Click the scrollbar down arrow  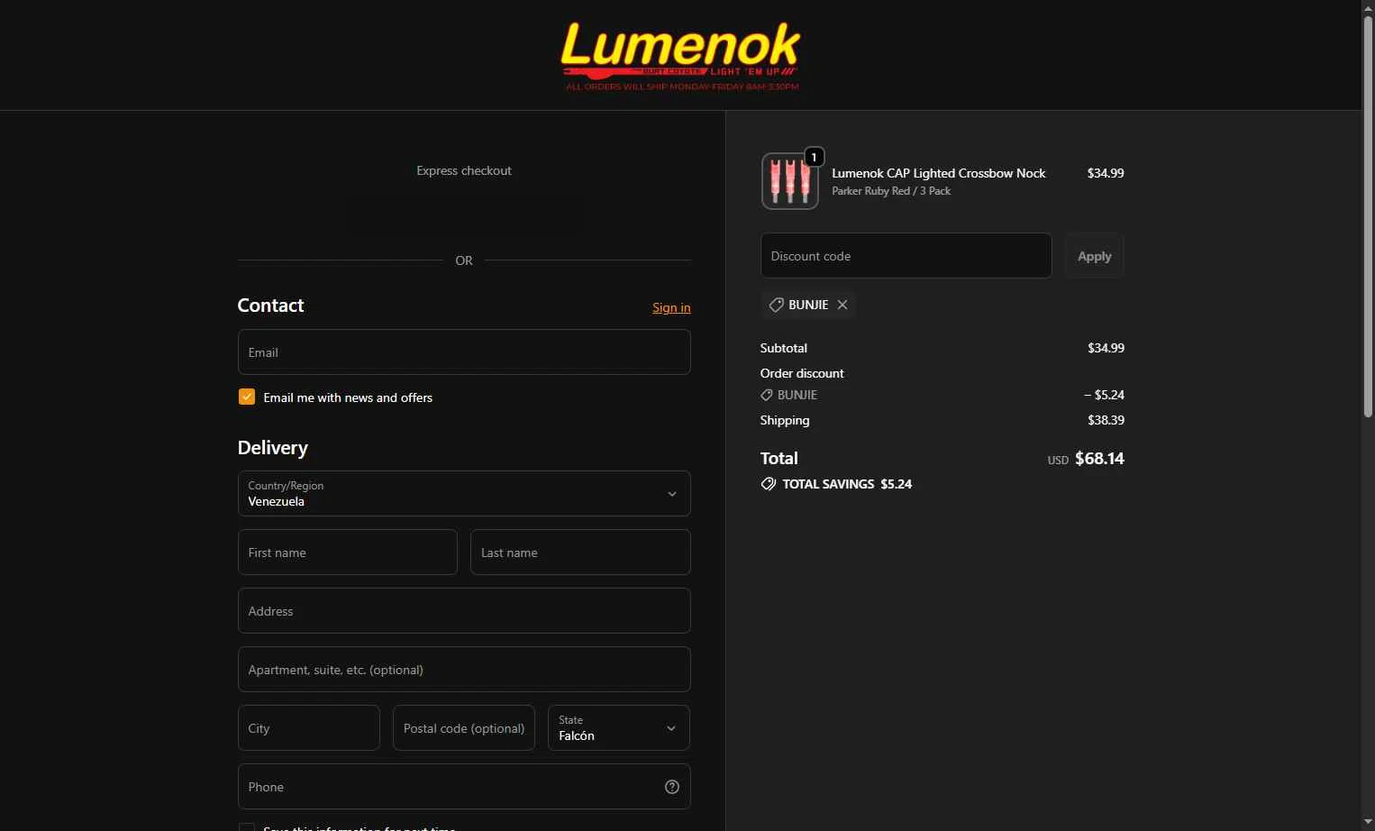(x=1368, y=823)
